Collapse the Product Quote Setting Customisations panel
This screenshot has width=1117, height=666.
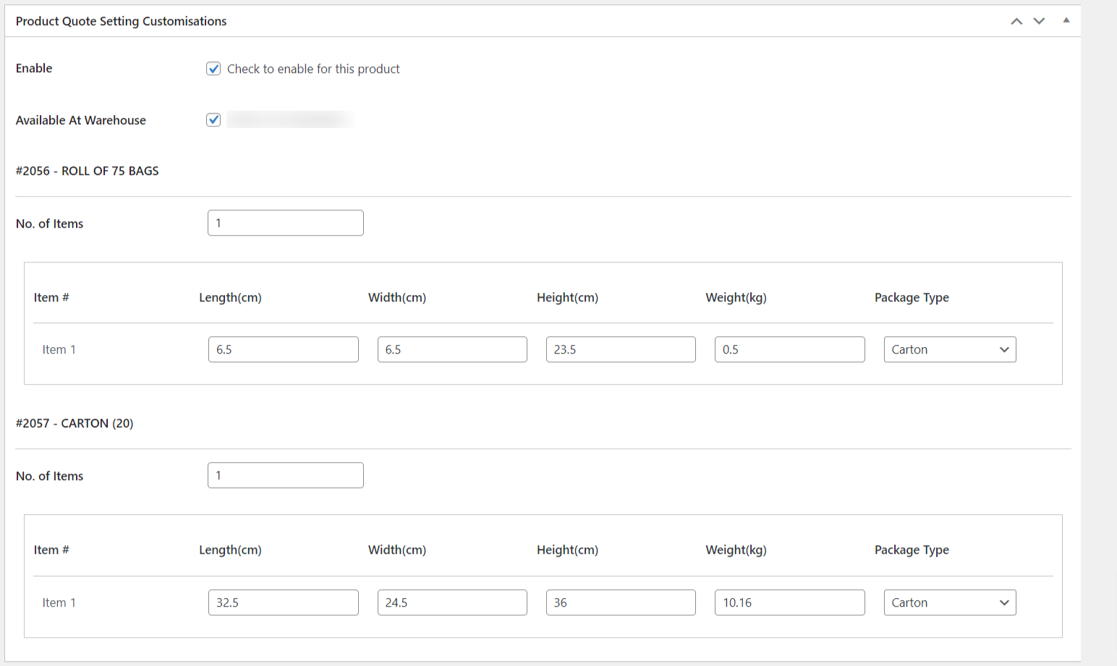tap(1066, 20)
